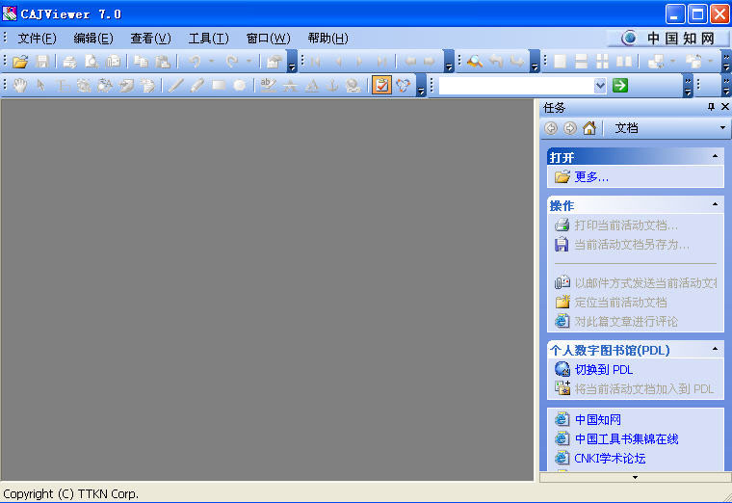Click the single page layout icon
732x503 pixels.
coord(560,61)
